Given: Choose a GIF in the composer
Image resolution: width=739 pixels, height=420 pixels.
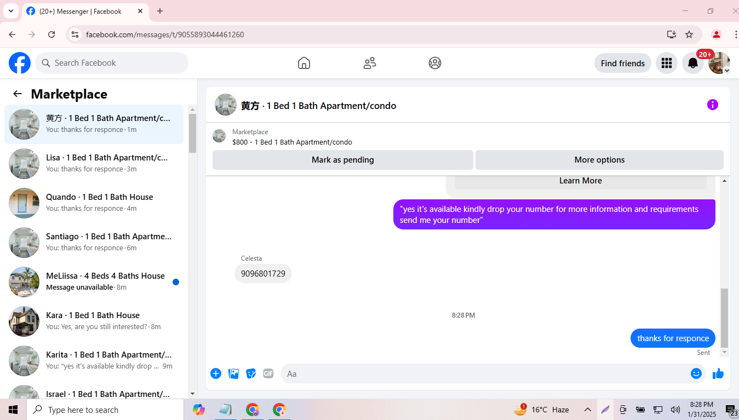Looking at the screenshot, I should pyautogui.click(x=268, y=373).
